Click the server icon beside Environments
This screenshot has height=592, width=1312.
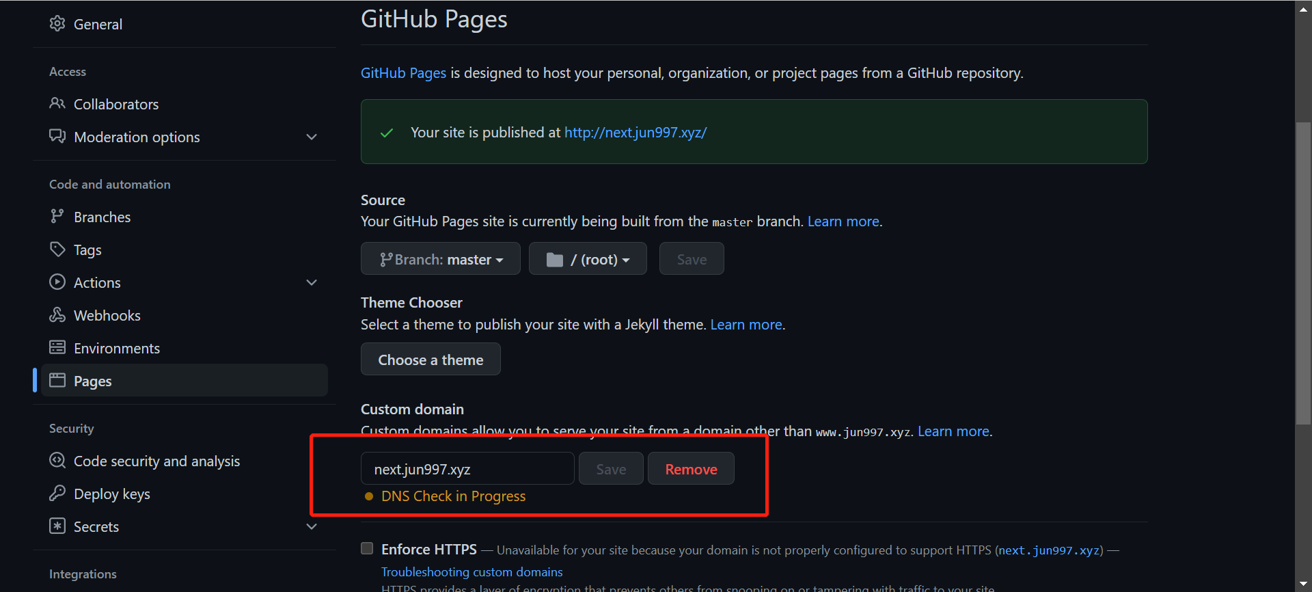[x=57, y=347]
